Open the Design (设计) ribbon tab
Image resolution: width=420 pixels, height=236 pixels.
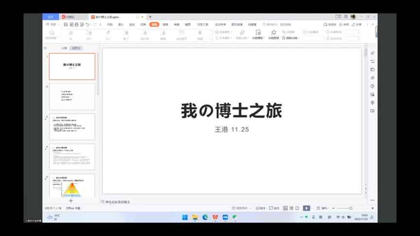(132, 24)
